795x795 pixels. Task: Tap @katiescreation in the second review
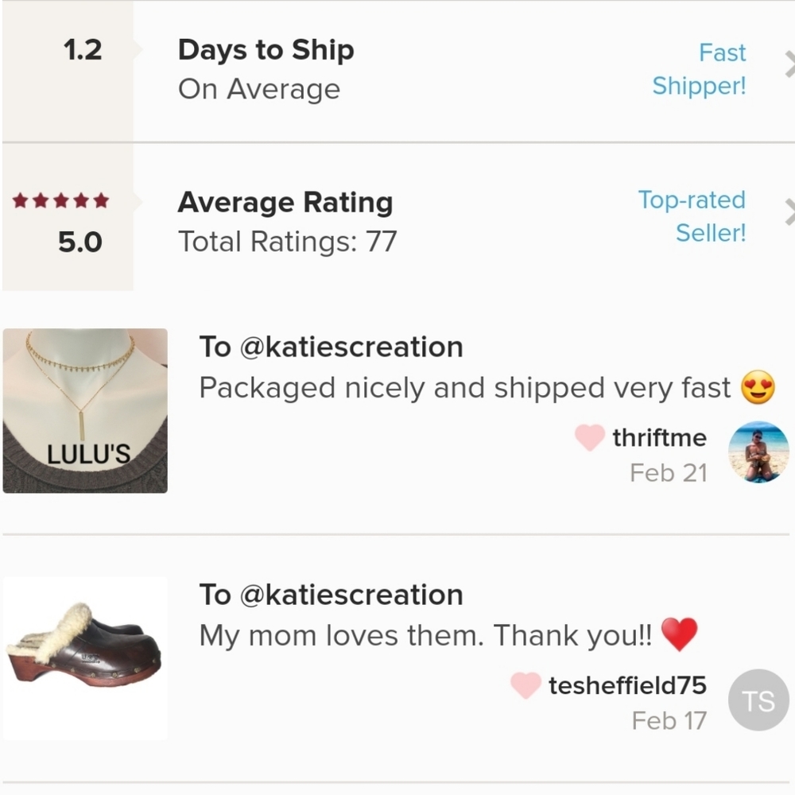pos(351,595)
